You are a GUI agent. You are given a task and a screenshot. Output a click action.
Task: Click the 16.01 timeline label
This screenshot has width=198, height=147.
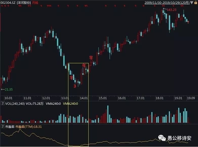[122, 98]
